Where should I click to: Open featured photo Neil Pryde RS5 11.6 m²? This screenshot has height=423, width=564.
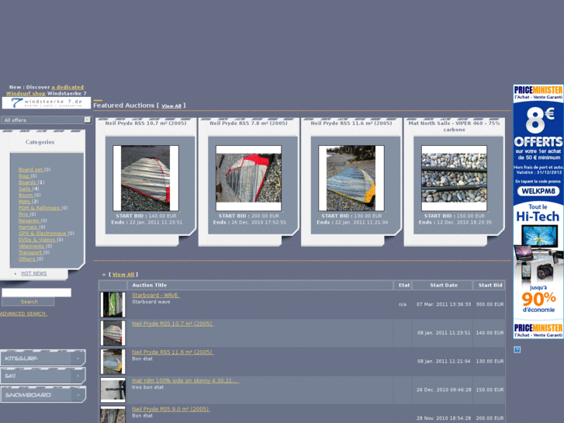coord(351,179)
